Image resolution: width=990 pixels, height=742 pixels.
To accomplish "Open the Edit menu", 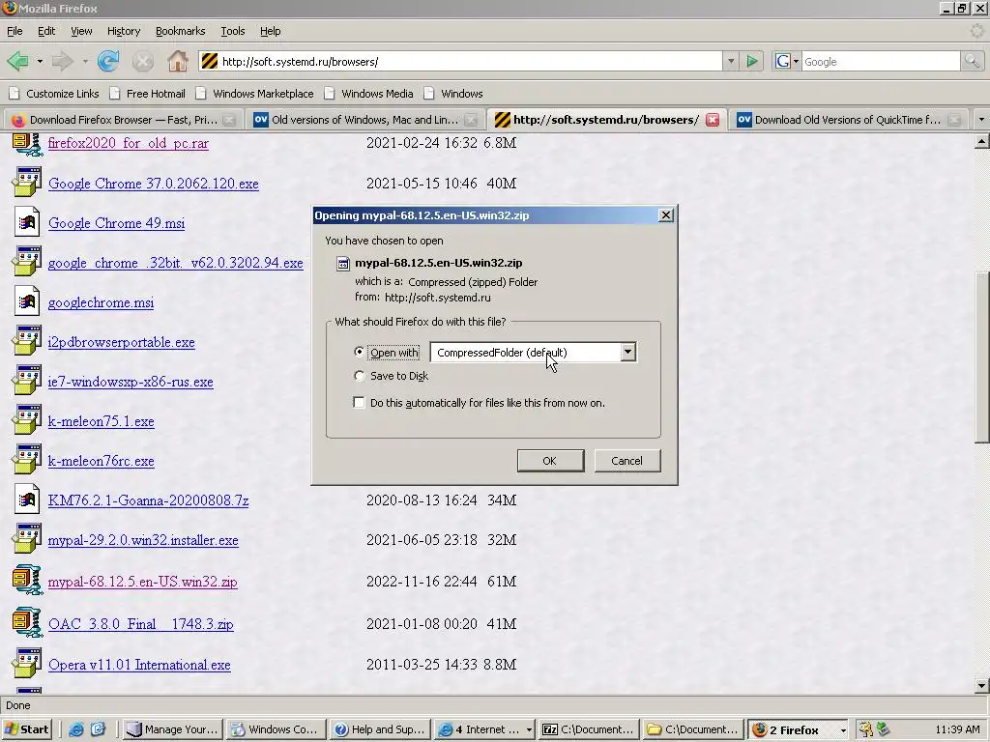I will point(46,31).
